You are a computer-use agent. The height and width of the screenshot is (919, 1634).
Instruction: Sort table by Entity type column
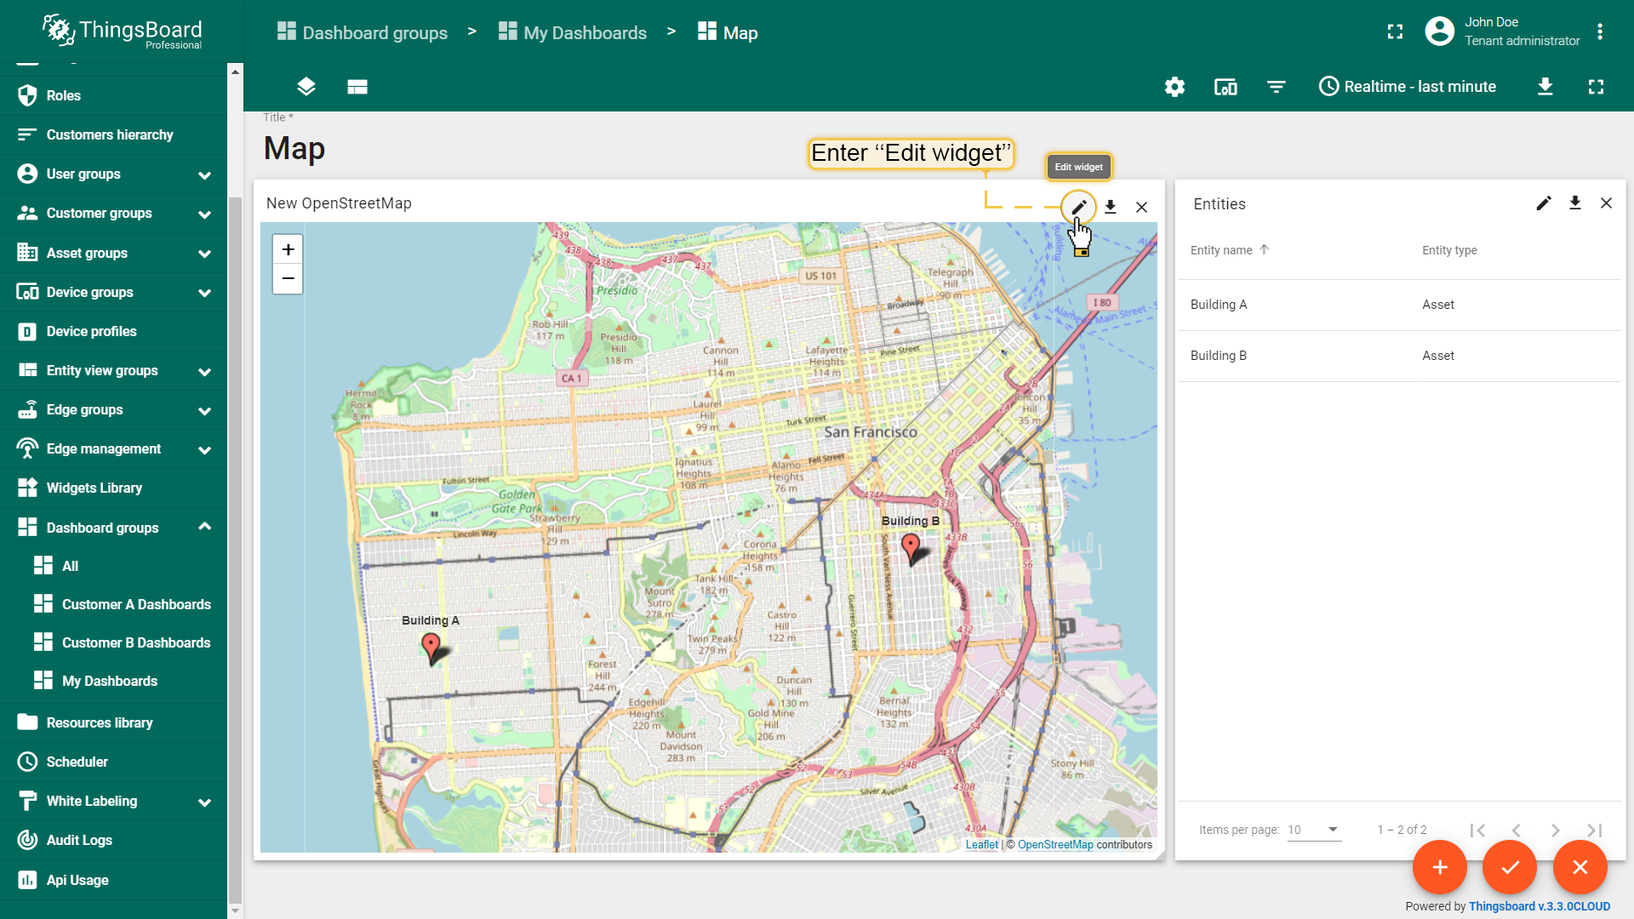pyautogui.click(x=1449, y=250)
